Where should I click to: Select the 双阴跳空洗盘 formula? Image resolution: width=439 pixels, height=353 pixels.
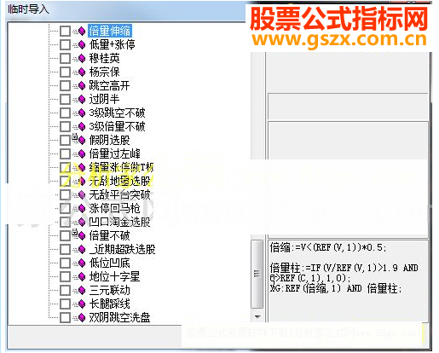tap(119, 317)
